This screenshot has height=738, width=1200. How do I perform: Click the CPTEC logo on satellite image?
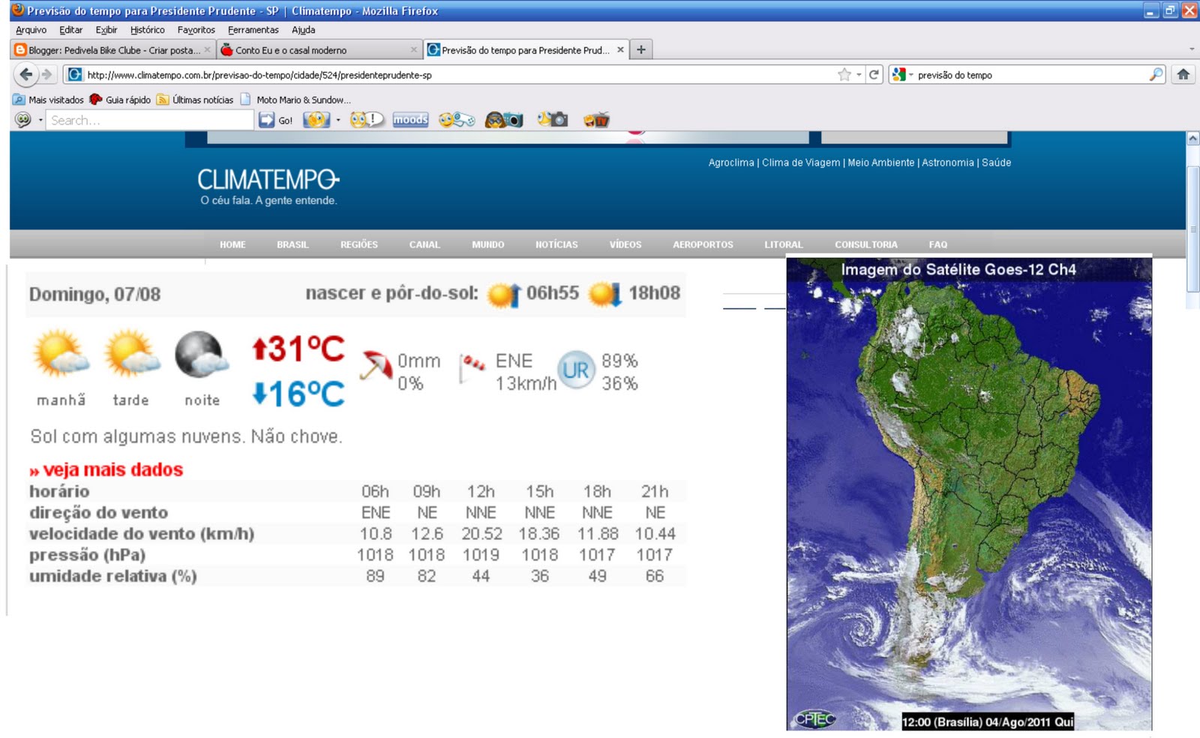(x=814, y=719)
